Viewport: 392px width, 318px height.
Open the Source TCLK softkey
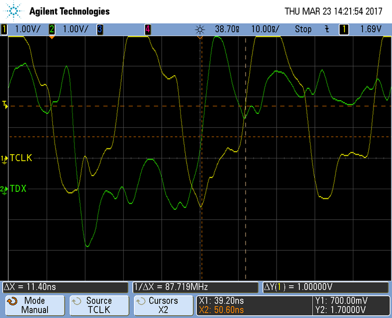point(99,305)
